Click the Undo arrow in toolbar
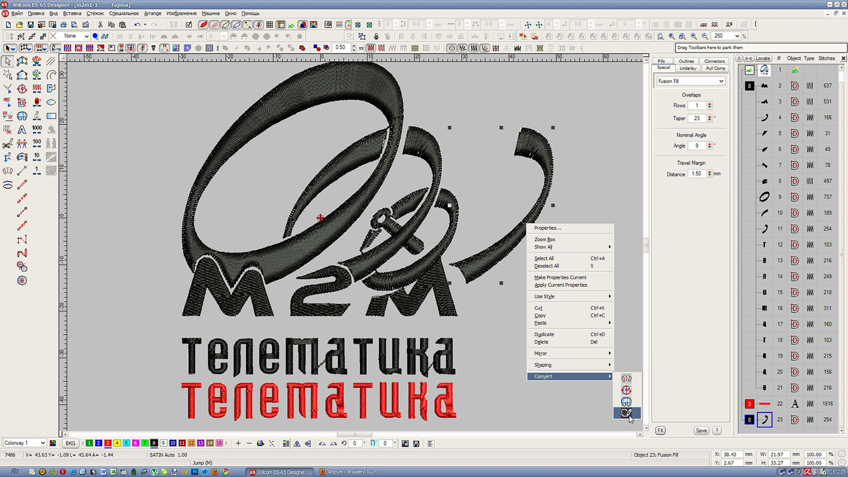The height and width of the screenshot is (477, 848). click(137, 25)
